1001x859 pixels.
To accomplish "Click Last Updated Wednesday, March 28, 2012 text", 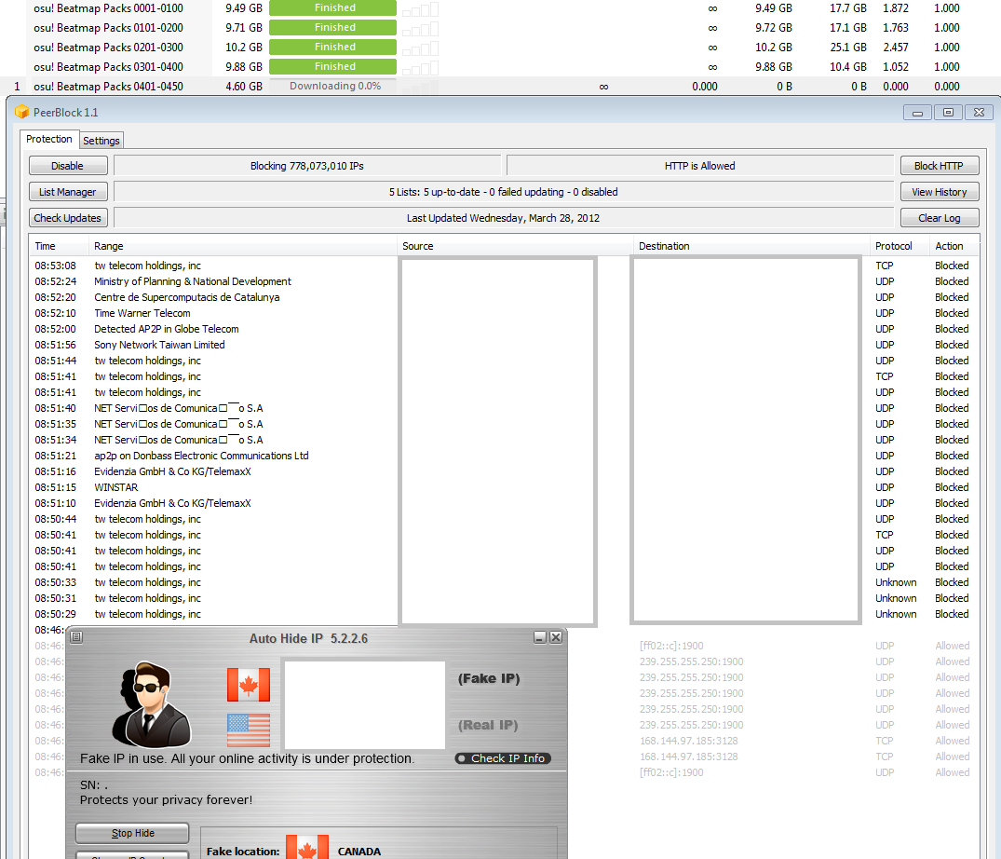I will tap(504, 218).
